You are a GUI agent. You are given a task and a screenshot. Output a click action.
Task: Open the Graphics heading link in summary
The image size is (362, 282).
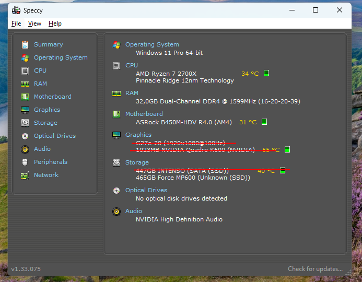coord(138,135)
